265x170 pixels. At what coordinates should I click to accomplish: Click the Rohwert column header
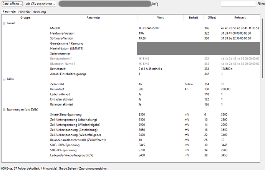[240, 18]
